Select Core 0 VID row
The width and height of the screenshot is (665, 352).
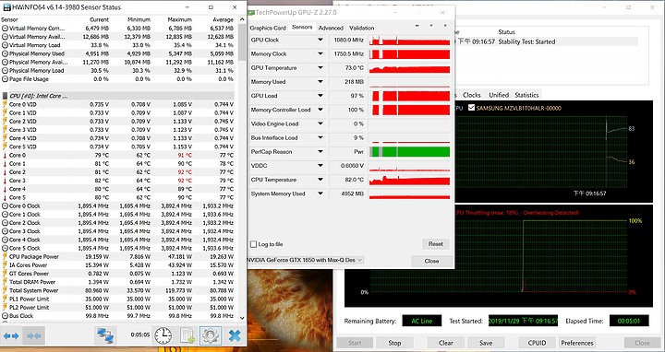117,104
